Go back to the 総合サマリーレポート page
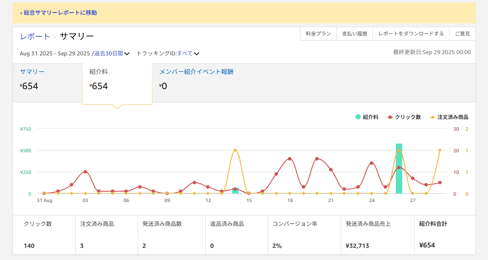 [58, 13]
